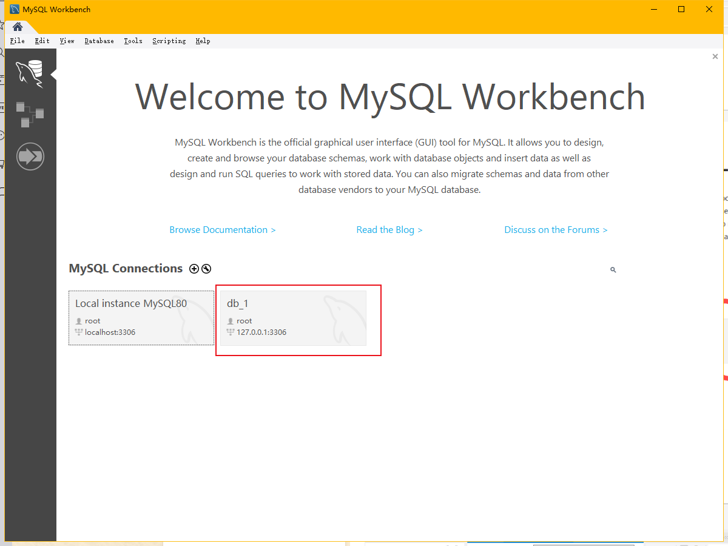Open Local instance MySQL80 connection tile
This screenshot has width=728, height=546.
(141, 318)
